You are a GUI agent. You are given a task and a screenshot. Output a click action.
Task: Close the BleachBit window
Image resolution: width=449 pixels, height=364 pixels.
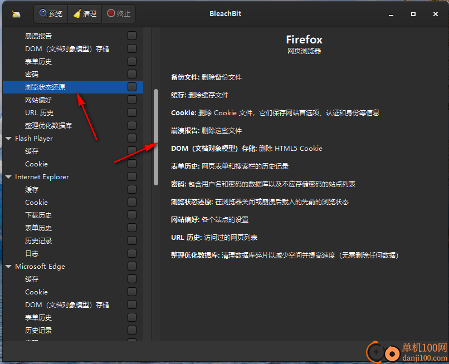pos(436,14)
